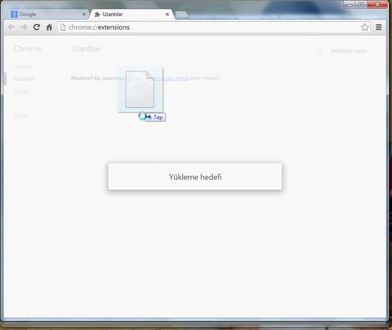The height and width of the screenshot is (330, 392).
Task: Open Ayarlar in the sidebar
Action: coord(22,91)
